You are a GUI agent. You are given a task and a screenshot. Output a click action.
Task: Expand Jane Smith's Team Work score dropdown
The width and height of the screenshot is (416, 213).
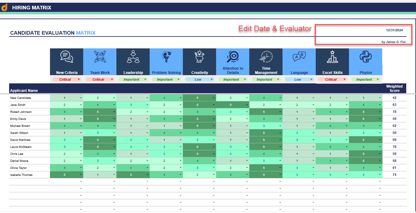tap(114, 104)
